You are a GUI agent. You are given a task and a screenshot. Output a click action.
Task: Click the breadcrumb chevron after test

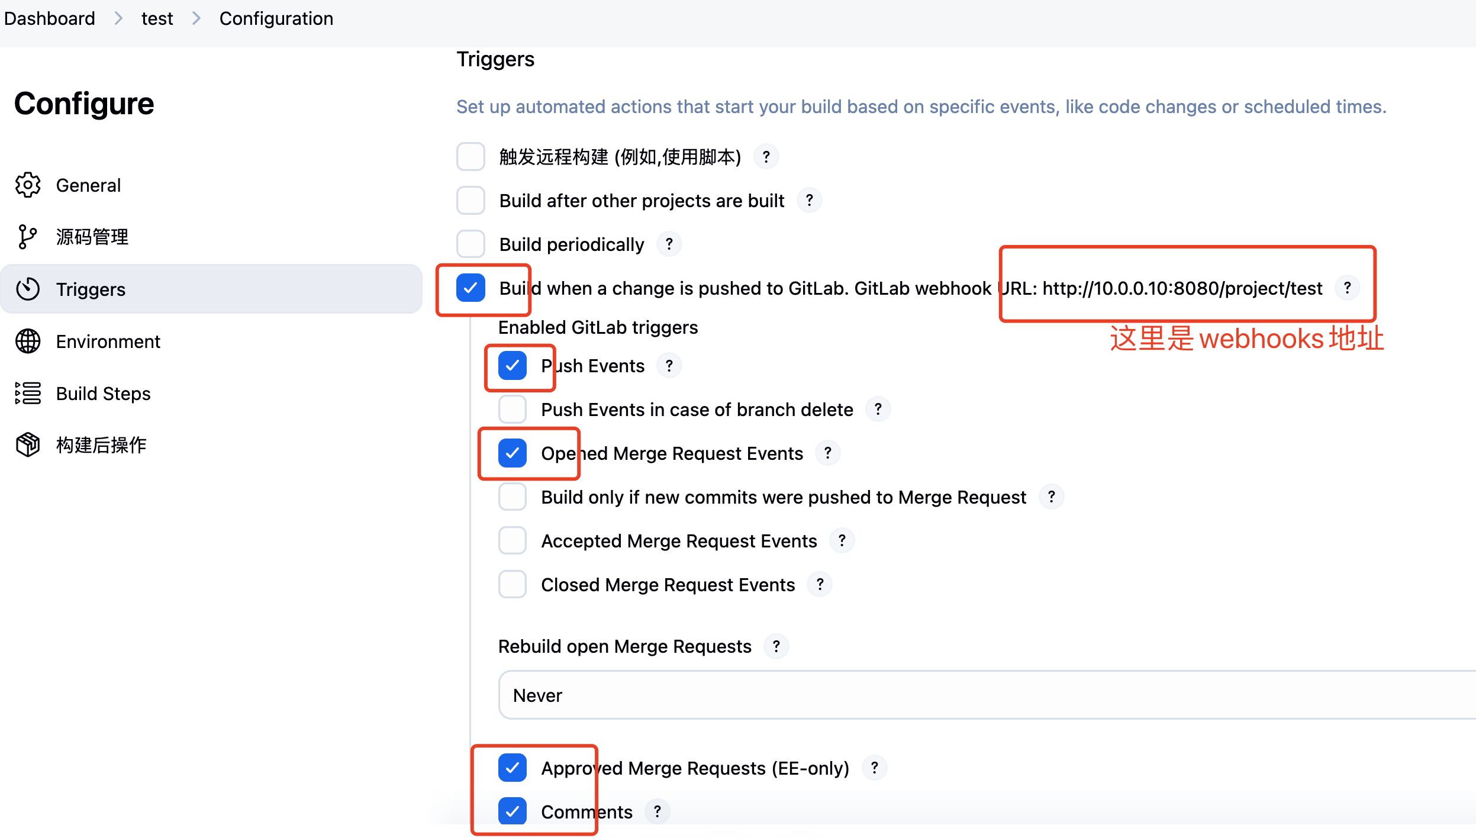[196, 18]
